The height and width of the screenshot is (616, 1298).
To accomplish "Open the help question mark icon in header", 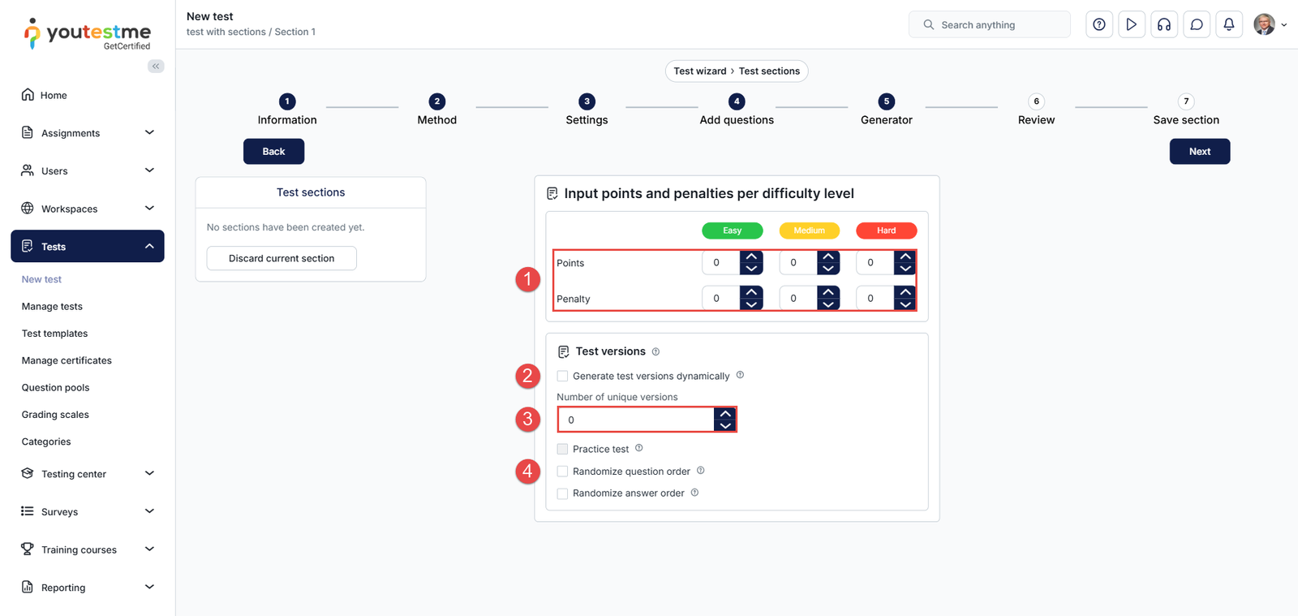I will coord(1099,24).
